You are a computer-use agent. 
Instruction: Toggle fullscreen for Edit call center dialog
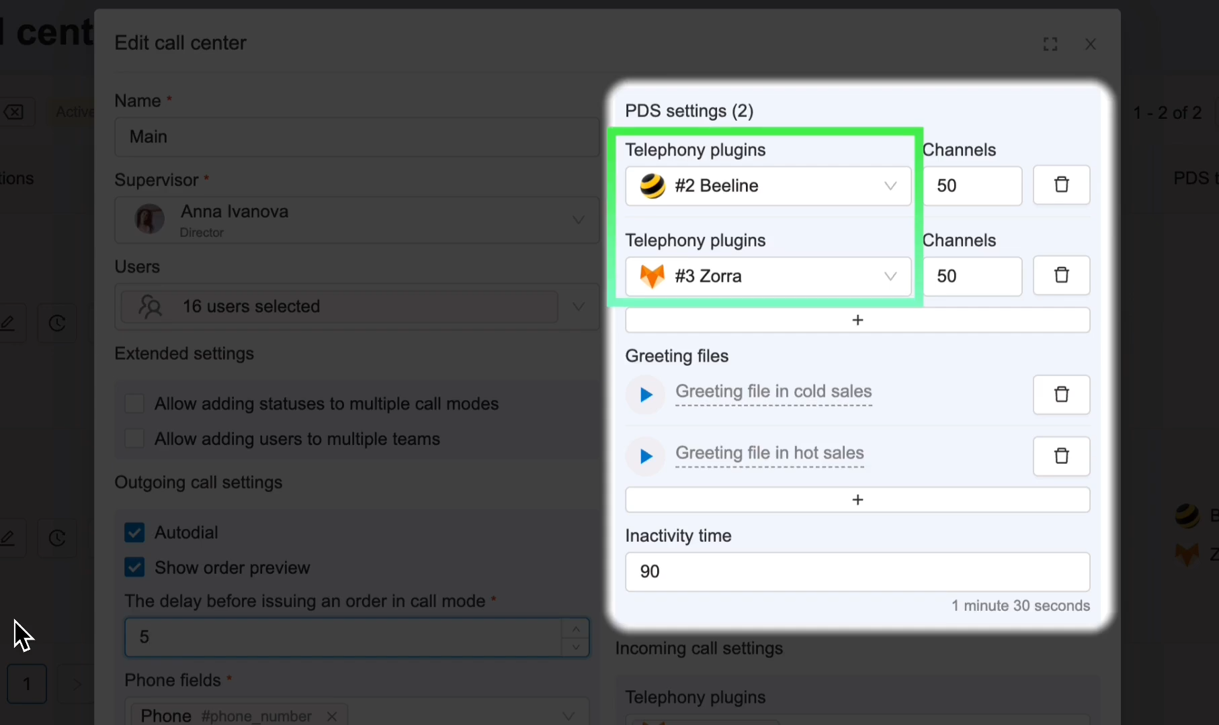click(1050, 44)
